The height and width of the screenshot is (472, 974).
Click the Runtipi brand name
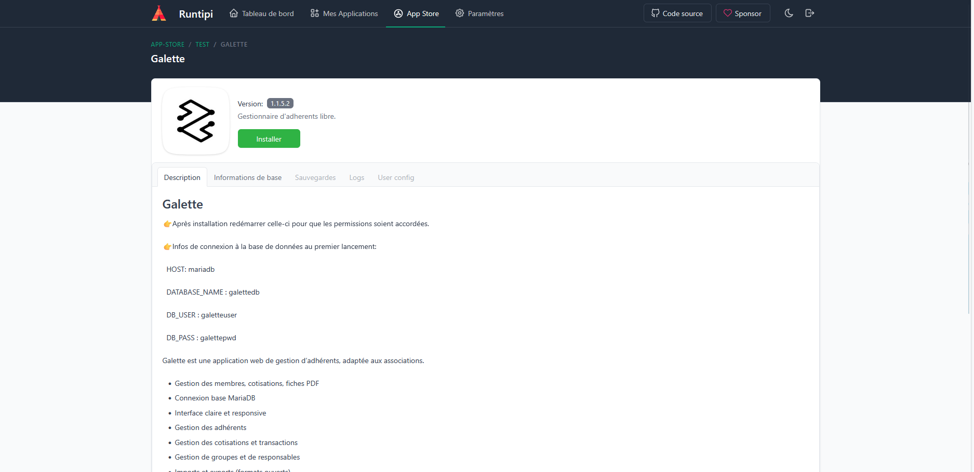click(x=196, y=14)
